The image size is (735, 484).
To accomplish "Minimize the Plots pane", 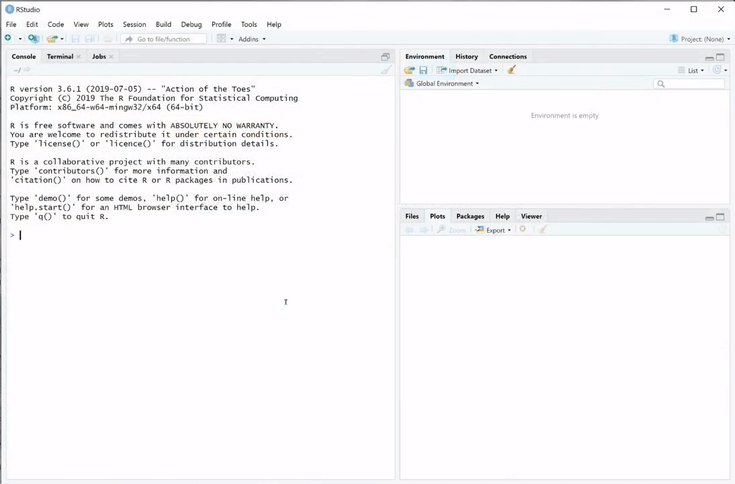I will [x=709, y=217].
